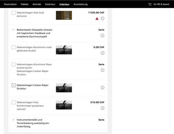The width and height of the screenshot is (174, 134).
Task: Tick Holz Eschenmaser graubraun naturell checkbox
Action: click(14, 102)
